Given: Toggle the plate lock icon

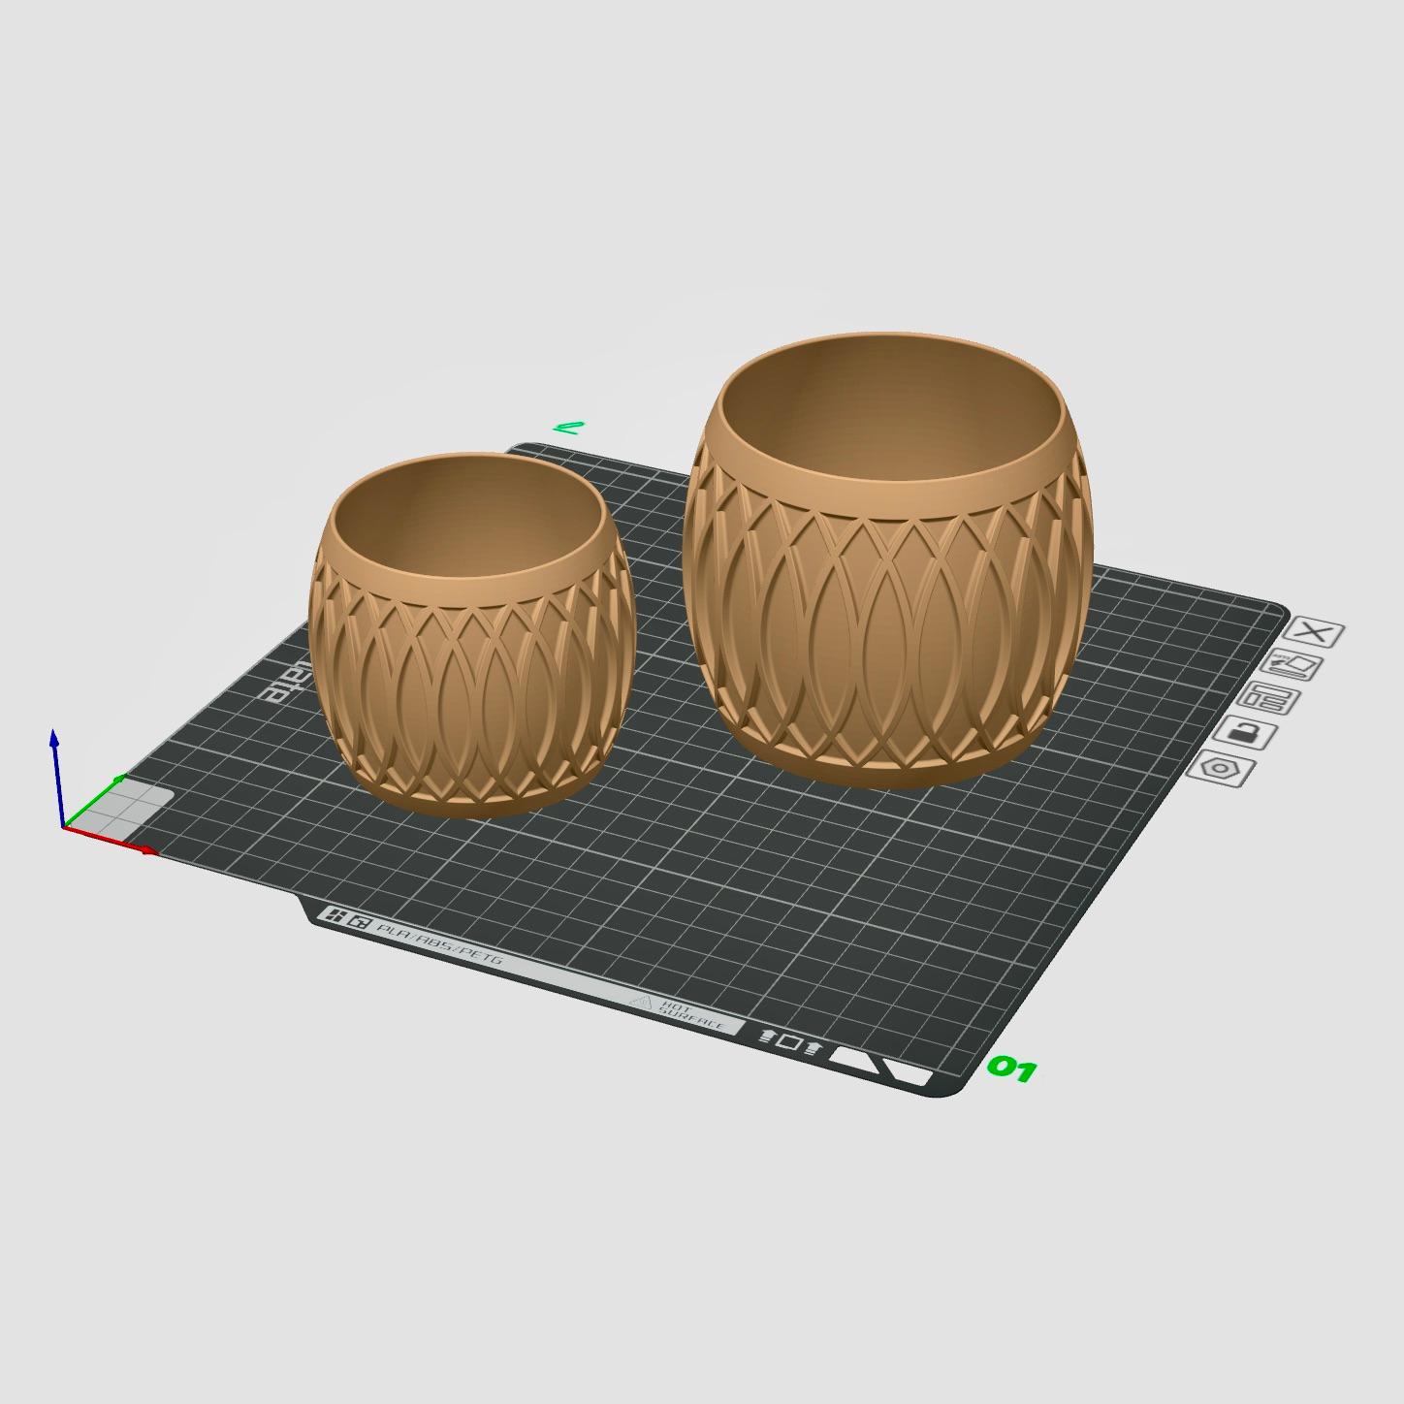Looking at the screenshot, I should click(x=1247, y=733).
